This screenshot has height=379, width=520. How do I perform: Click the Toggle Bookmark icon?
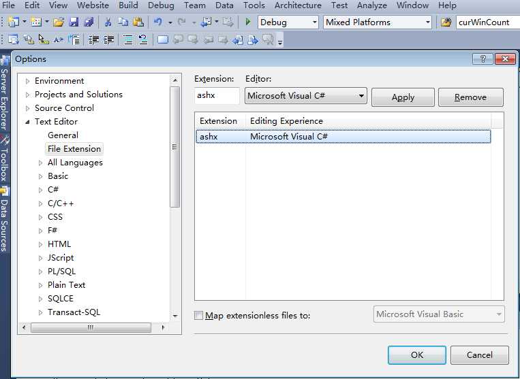[162, 40]
